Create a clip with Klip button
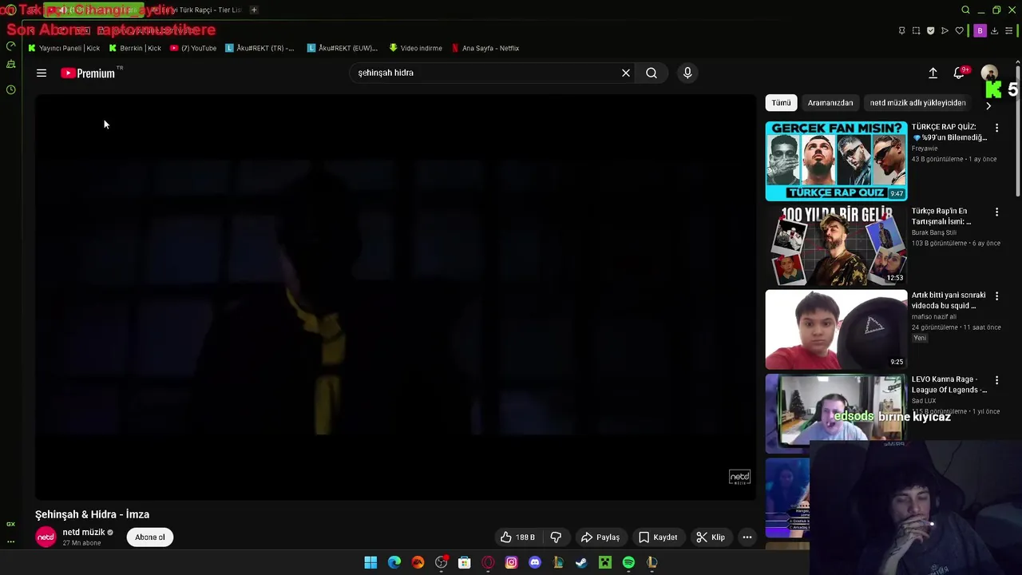Image resolution: width=1022 pixels, height=575 pixels. pyautogui.click(x=711, y=537)
